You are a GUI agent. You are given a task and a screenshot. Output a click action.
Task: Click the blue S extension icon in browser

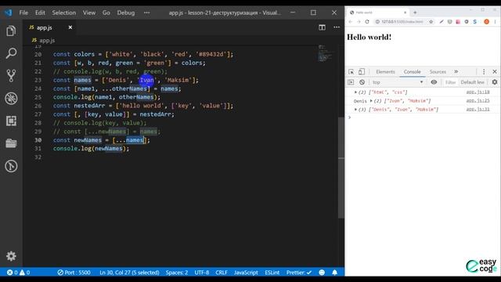[475, 22]
